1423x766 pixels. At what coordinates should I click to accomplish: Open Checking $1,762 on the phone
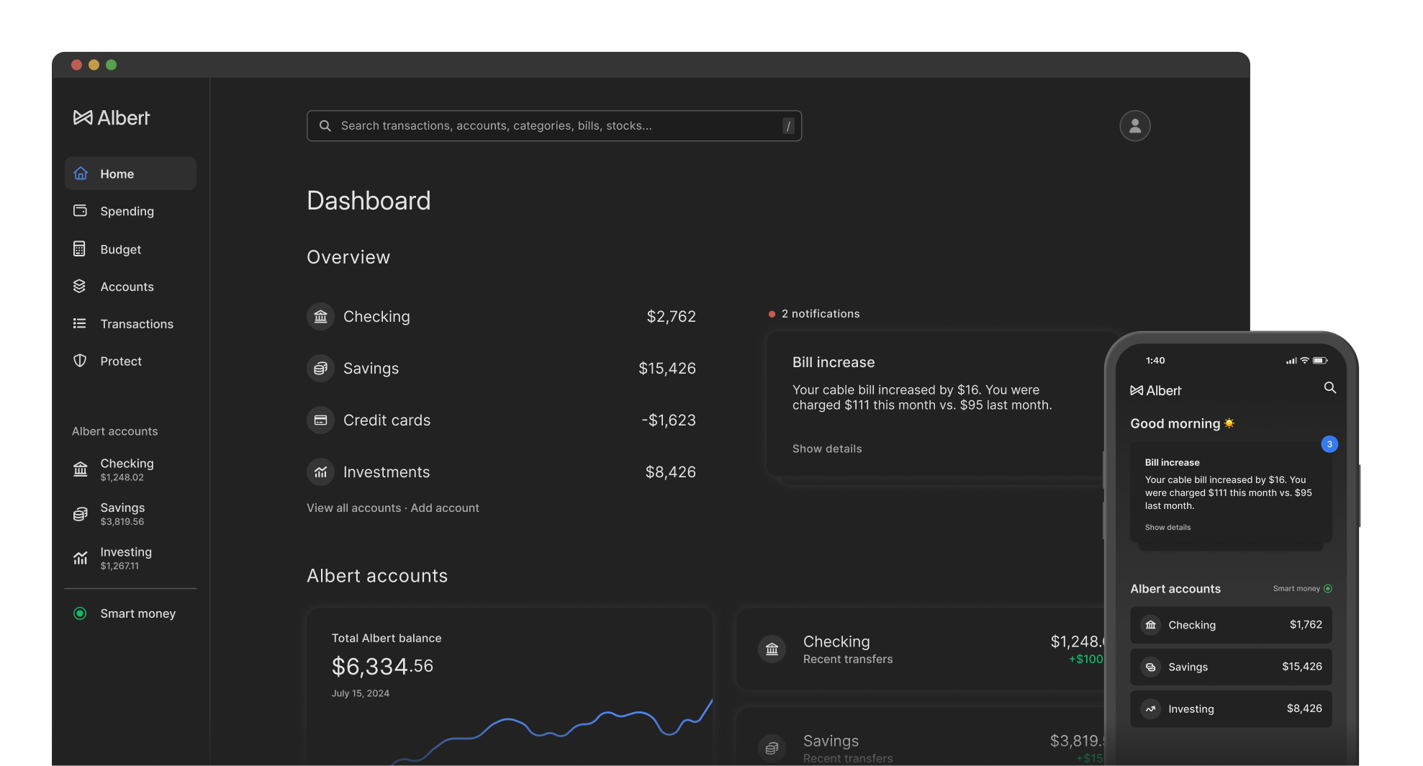(x=1231, y=625)
